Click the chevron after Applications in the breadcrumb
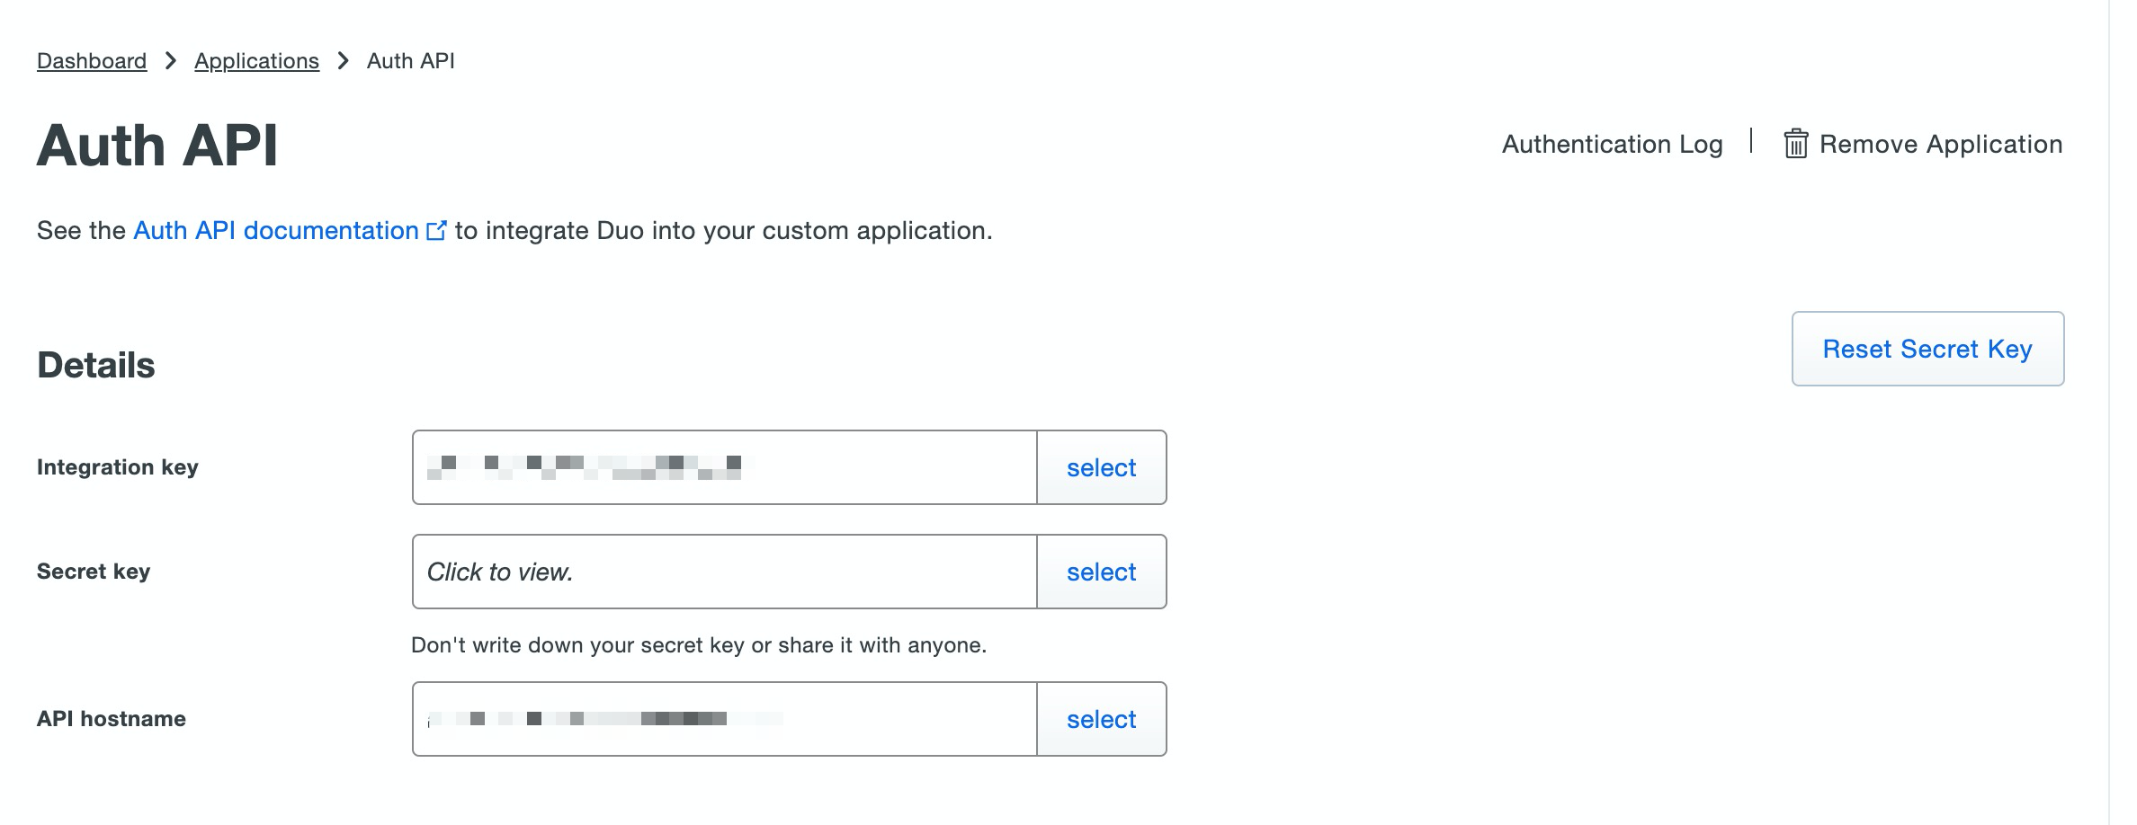 pyautogui.click(x=343, y=61)
